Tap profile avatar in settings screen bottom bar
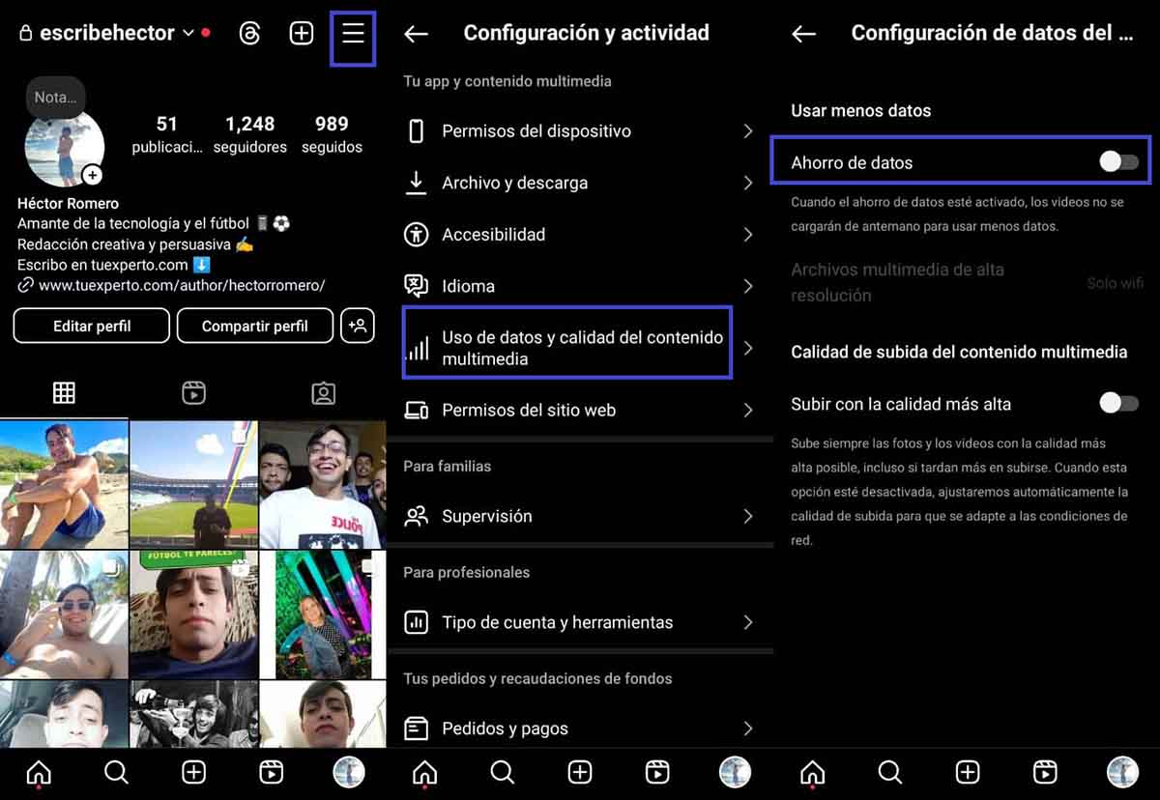This screenshot has width=1160, height=800. tap(735, 772)
